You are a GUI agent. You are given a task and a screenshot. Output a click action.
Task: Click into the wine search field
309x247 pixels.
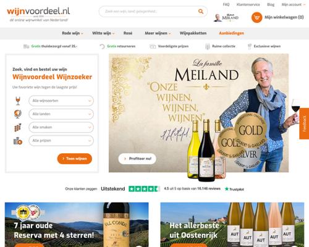(x=153, y=11)
